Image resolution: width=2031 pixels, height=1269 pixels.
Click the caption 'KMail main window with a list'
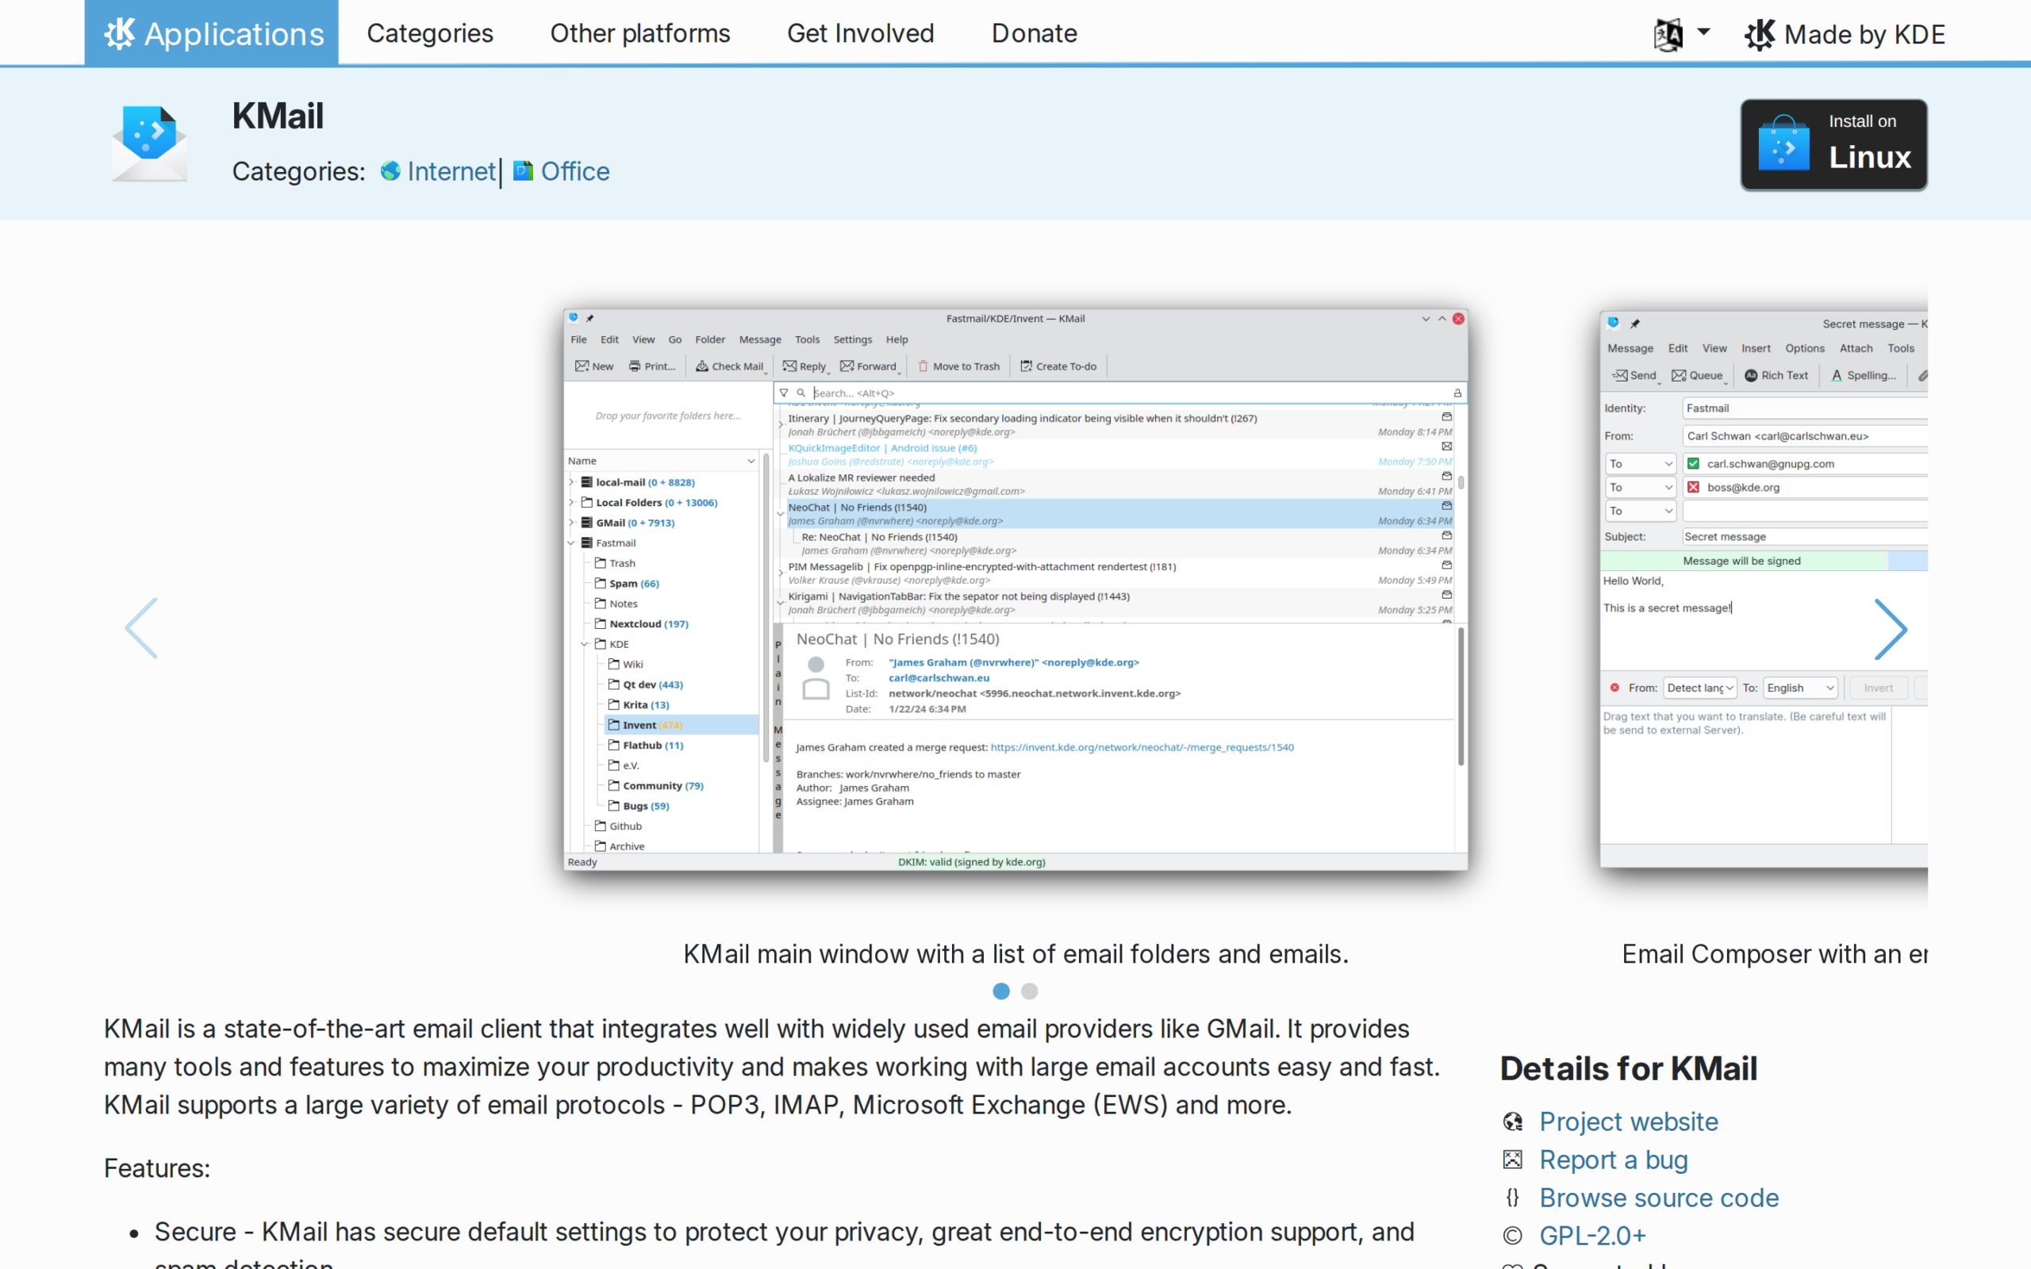coord(1015,954)
